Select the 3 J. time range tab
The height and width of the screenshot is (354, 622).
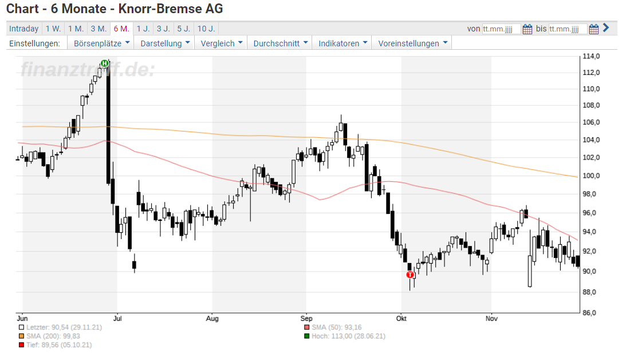tap(163, 29)
